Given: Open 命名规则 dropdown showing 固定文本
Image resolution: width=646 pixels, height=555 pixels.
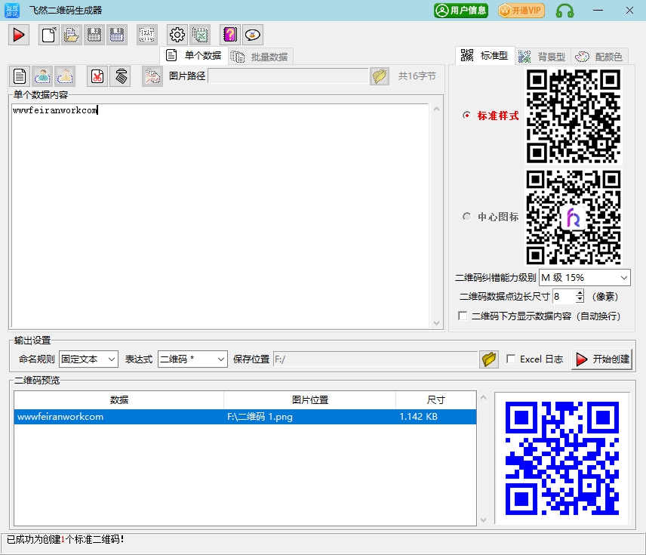Looking at the screenshot, I should click(x=88, y=359).
